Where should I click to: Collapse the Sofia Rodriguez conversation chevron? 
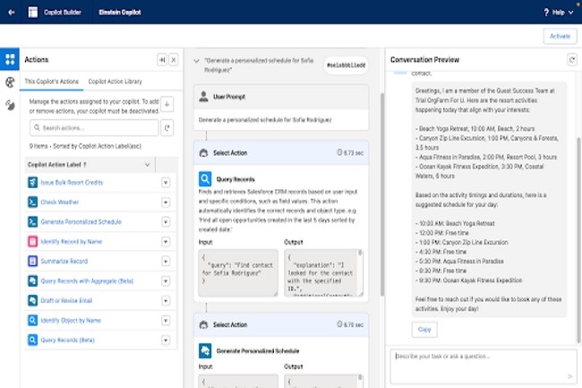click(196, 61)
